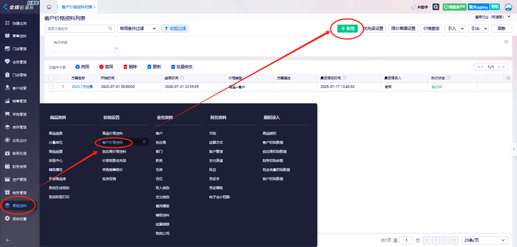Click the home icon beside the tab

coord(49,7)
